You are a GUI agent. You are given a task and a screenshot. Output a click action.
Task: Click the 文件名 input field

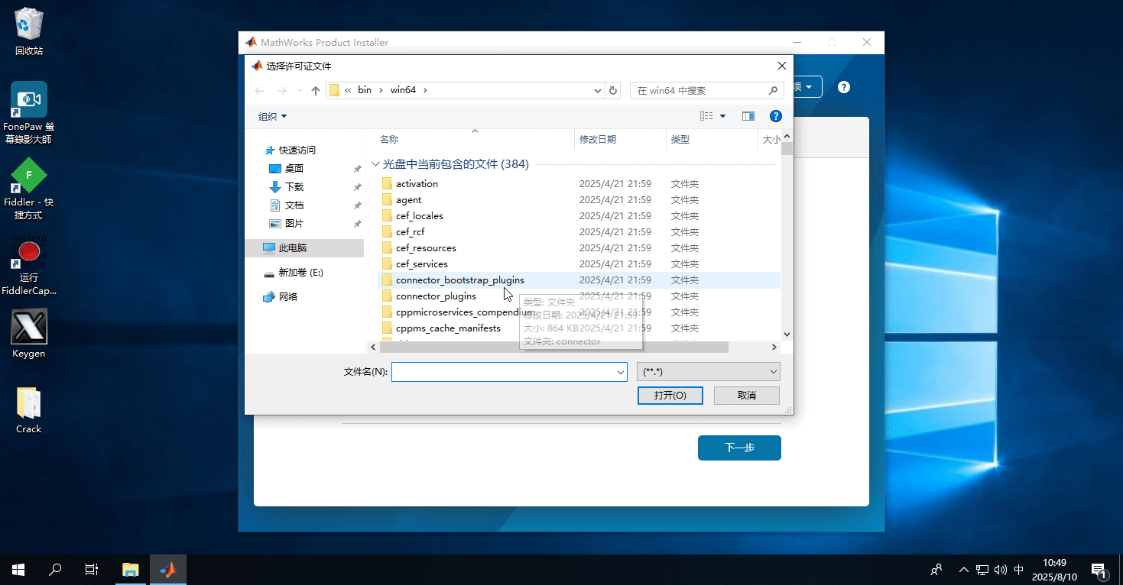coord(503,372)
